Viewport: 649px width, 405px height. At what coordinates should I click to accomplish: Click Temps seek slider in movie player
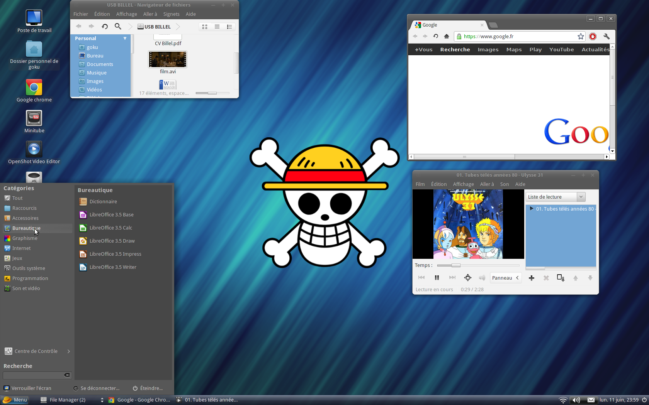[478, 265]
